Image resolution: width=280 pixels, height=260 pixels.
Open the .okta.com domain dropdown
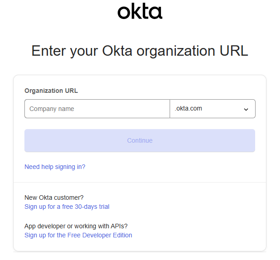213,109
